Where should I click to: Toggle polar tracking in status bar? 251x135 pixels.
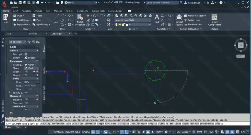pyautogui.click(x=114, y=132)
